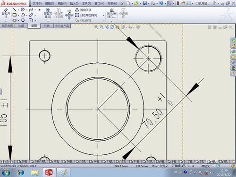Activate the Slot sketch tool
236x177 pixels.
tap(15, 20)
